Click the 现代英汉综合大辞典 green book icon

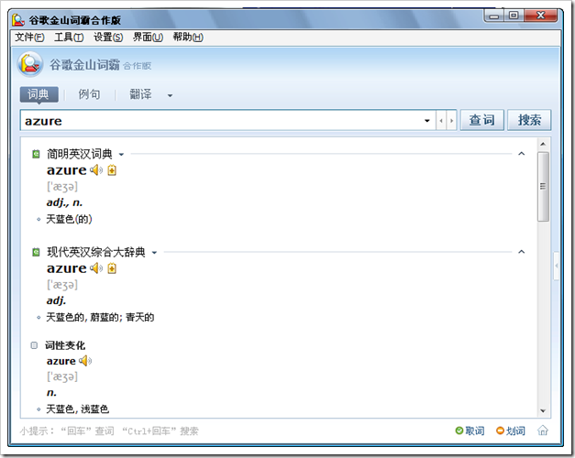coord(36,252)
